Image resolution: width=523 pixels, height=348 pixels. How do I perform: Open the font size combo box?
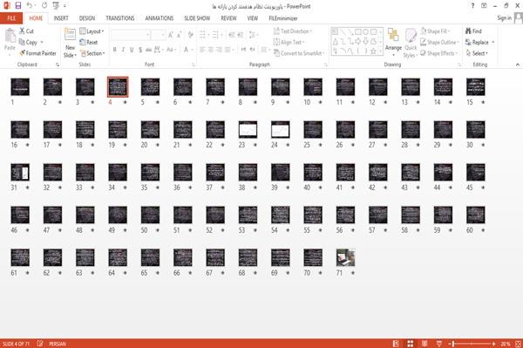[158, 34]
